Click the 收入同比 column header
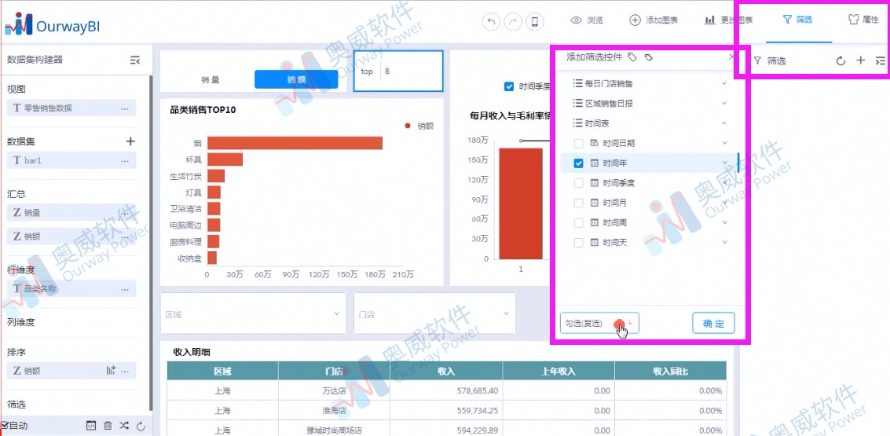Screen dimensions: 890x436 pyautogui.click(x=670, y=372)
